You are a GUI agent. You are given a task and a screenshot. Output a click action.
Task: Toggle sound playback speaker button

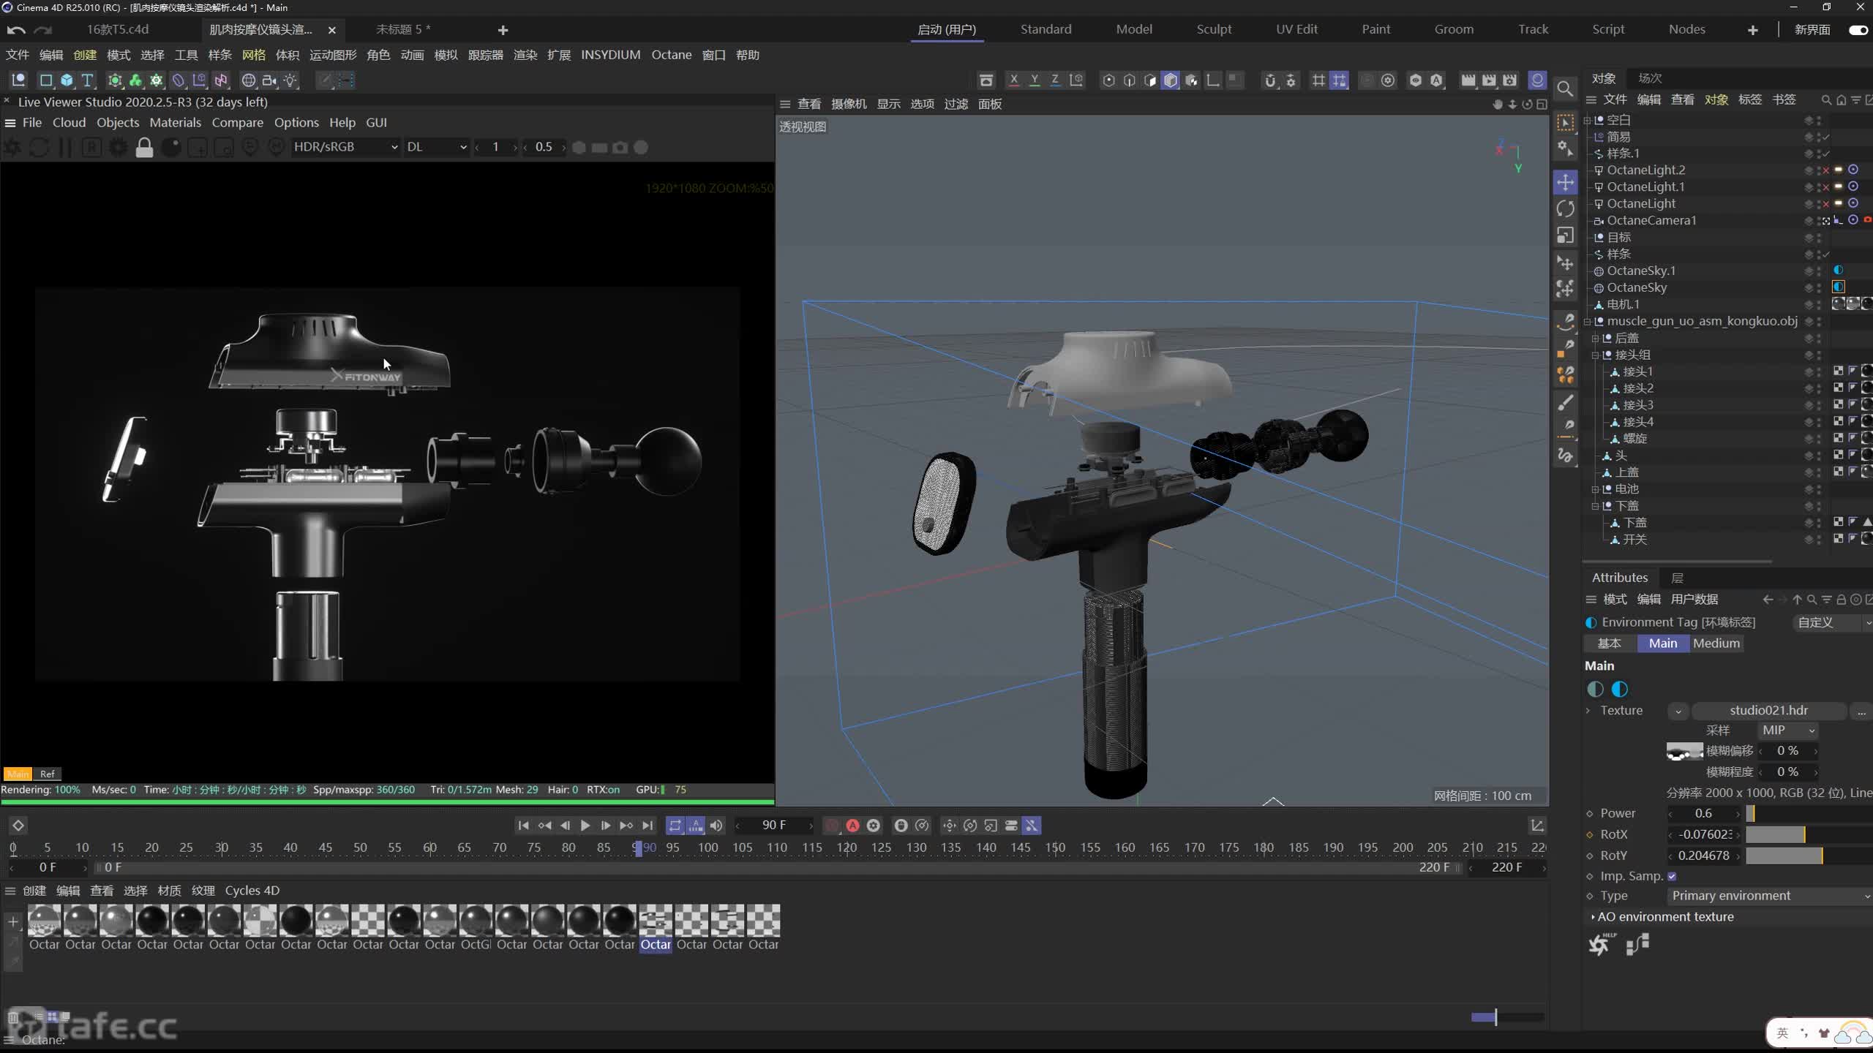tap(716, 826)
